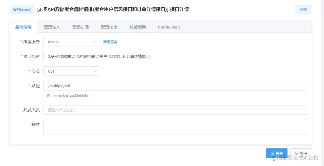This screenshot has height=166, width=324.
Task: Click the chevron arrow in 方法 select
Action: [95, 71]
